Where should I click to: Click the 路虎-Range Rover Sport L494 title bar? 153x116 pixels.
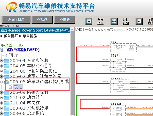[35, 30]
